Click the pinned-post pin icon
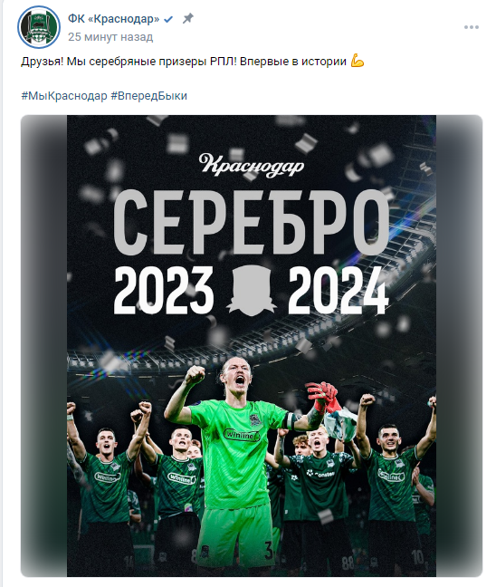The height and width of the screenshot is (587, 496). coord(187,18)
